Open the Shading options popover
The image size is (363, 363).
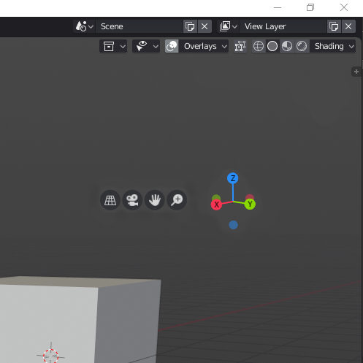click(x=332, y=46)
